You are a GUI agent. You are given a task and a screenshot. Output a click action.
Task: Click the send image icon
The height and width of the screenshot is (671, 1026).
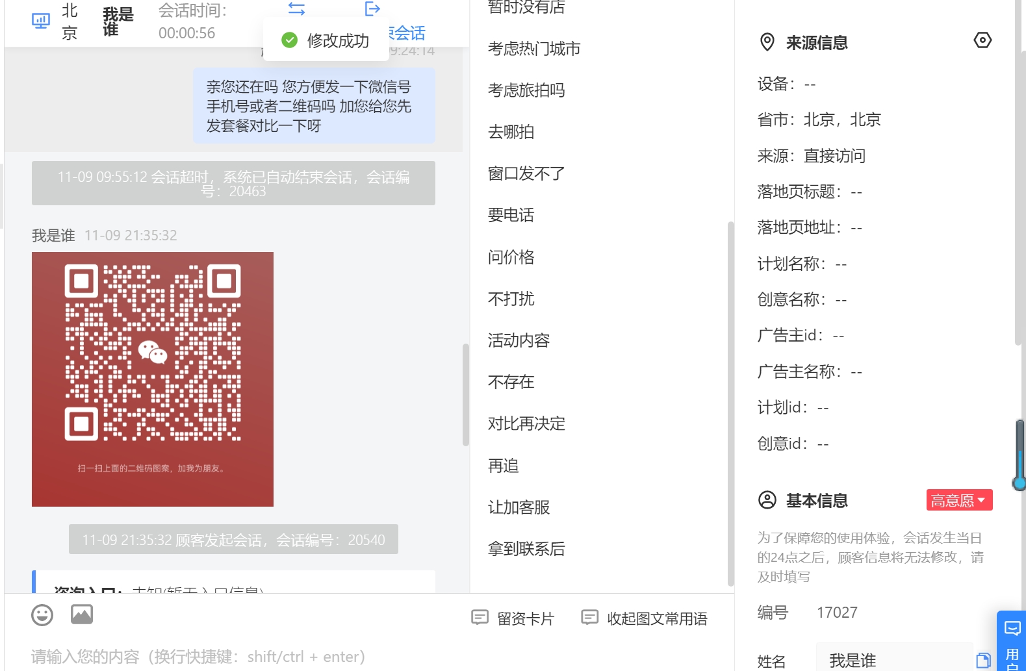click(x=82, y=614)
